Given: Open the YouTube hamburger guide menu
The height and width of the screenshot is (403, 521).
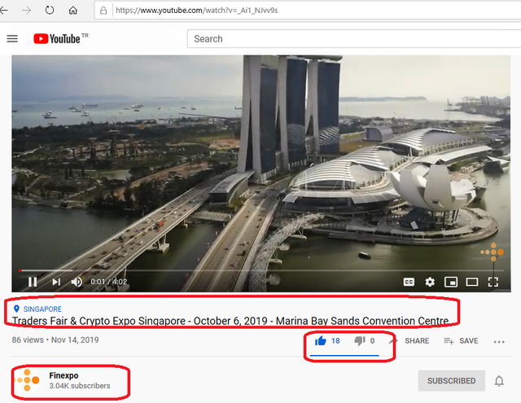Looking at the screenshot, I should tap(12, 38).
